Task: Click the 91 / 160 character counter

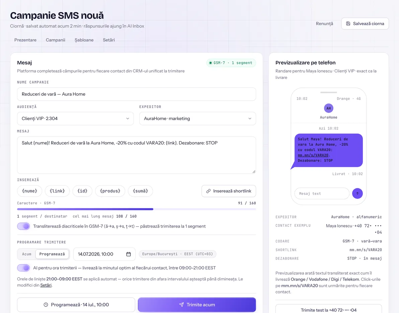Action: tap(247, 203)
